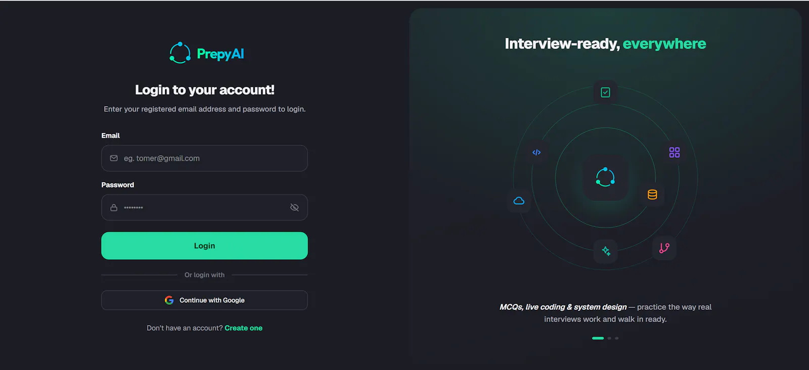The image size is (809, 370).
Task: Click "Don't have an account?" text
Action: (185, 328)
